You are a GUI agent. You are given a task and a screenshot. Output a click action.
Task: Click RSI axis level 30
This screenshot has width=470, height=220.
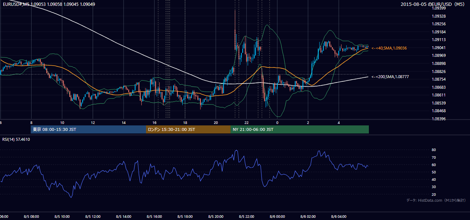[x=434, y=187]
